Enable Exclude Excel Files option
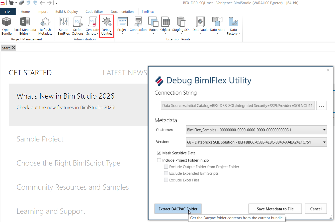 166,180
